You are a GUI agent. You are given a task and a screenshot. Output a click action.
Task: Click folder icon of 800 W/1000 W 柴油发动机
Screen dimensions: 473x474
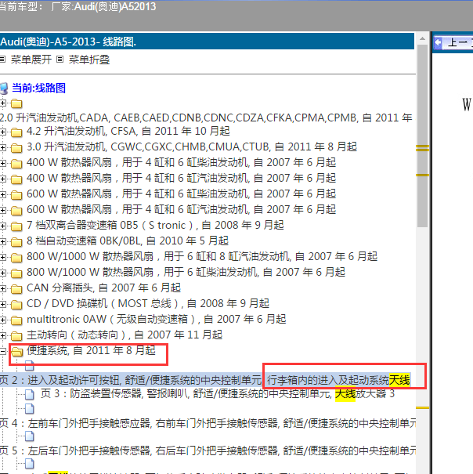click(16, 273)
